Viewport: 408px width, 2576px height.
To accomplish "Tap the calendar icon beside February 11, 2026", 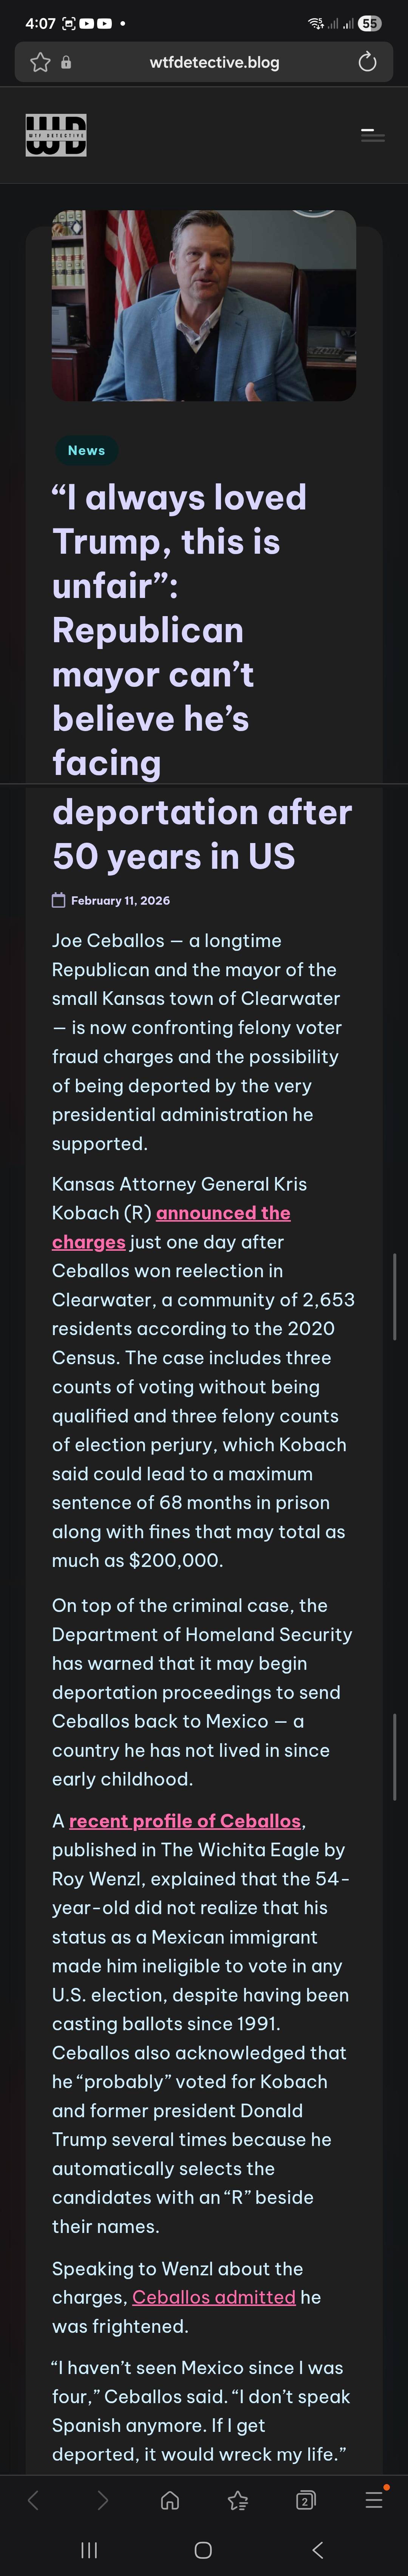I will pos(59,900).
